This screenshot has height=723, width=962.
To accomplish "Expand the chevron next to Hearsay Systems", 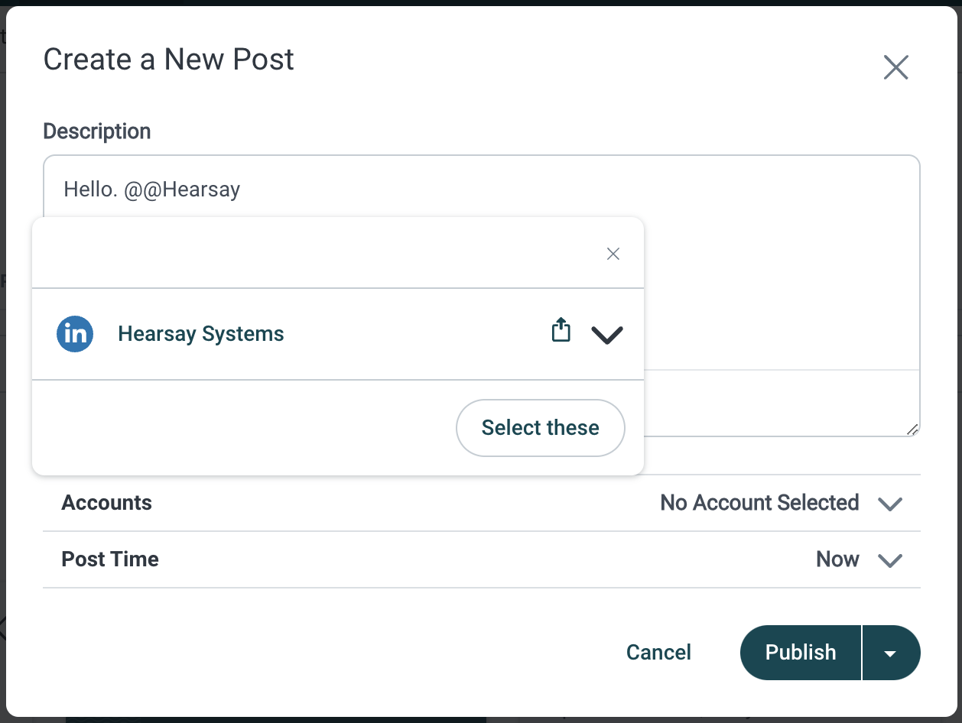I will pos(607,335).
